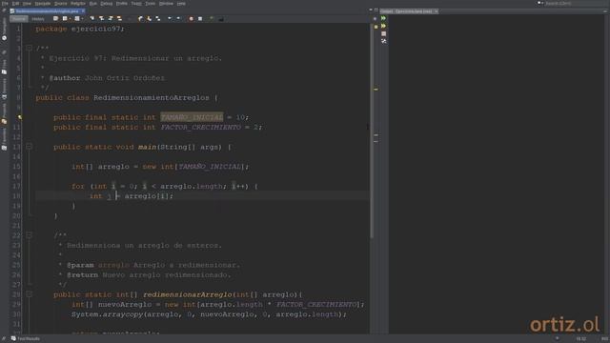The height and width of the screenshot is (343, 610).
Task: Click Find Previous Occurrence toolbar icon
Action: click(101, 19)
